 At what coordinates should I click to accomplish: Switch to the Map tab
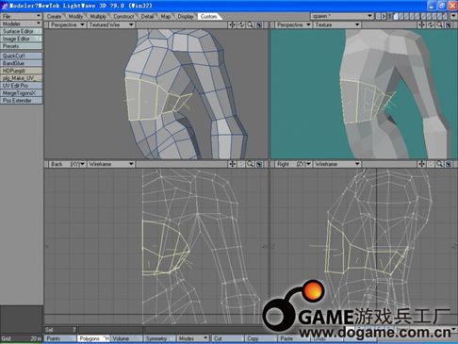(x=166, y=16)
